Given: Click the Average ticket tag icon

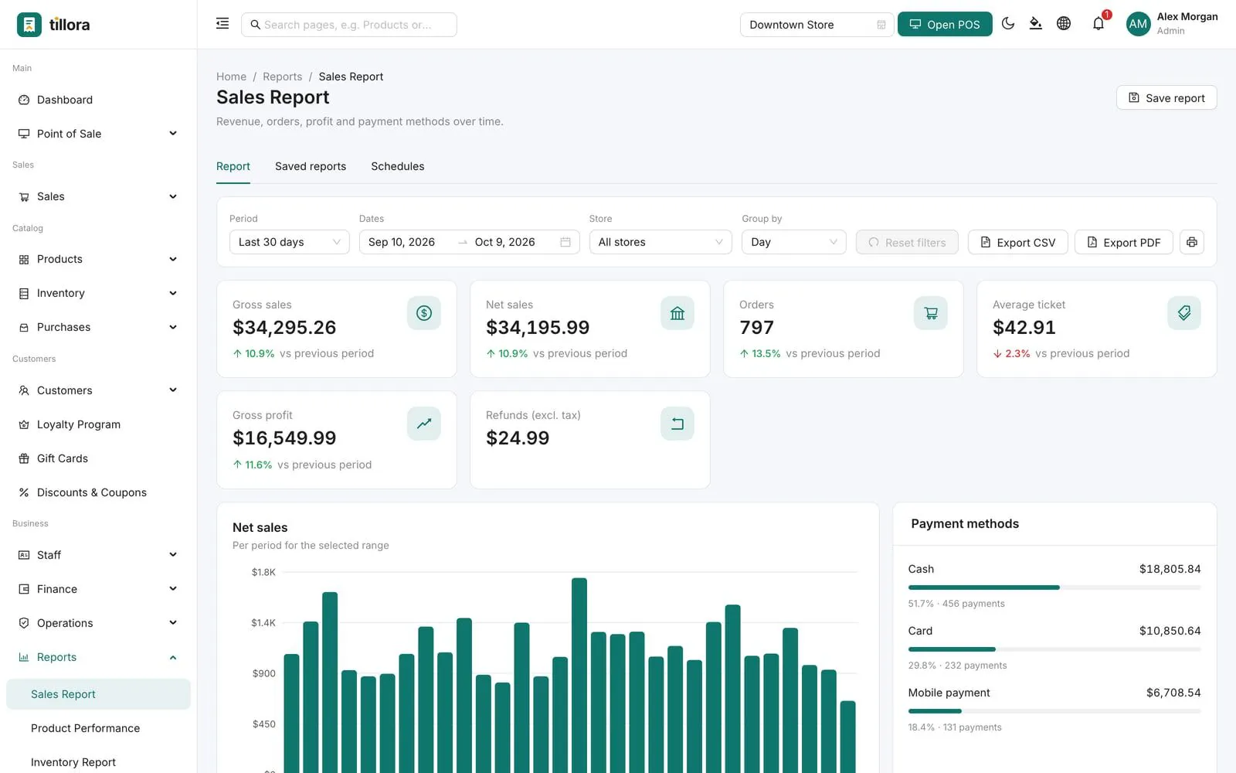Looking at the screenshot, I should [1184, 313].
